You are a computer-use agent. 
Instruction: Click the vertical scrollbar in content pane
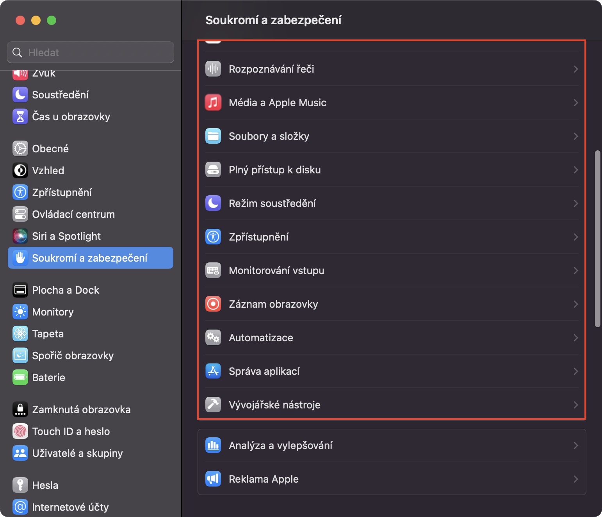click(x=597, y=238)
